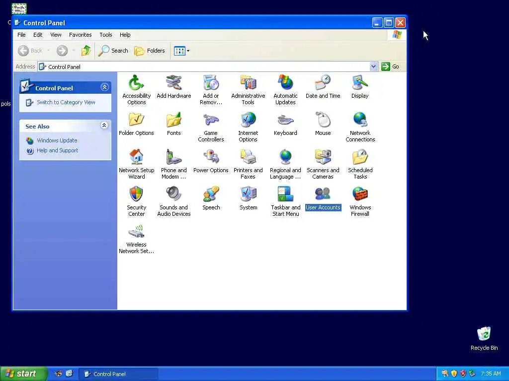Click Switch to Category View link
Viewport: 509px width, 381px height.
(66, 102)
